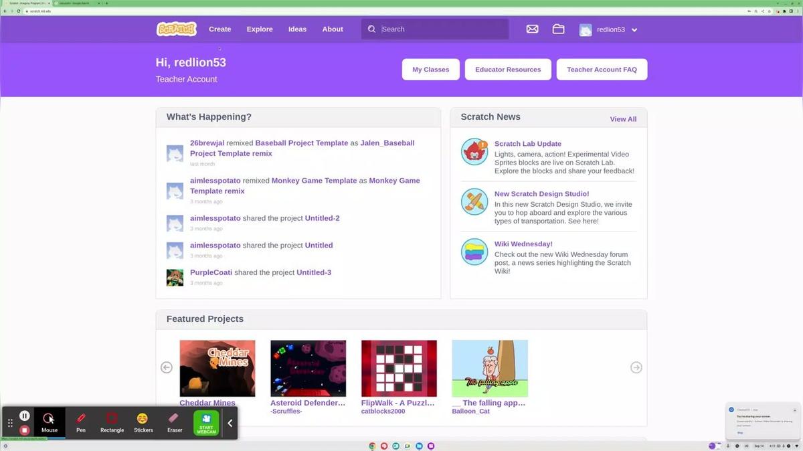Open the Explore menu item
Viewport: 803px width, 451px height.
point(260,29)
